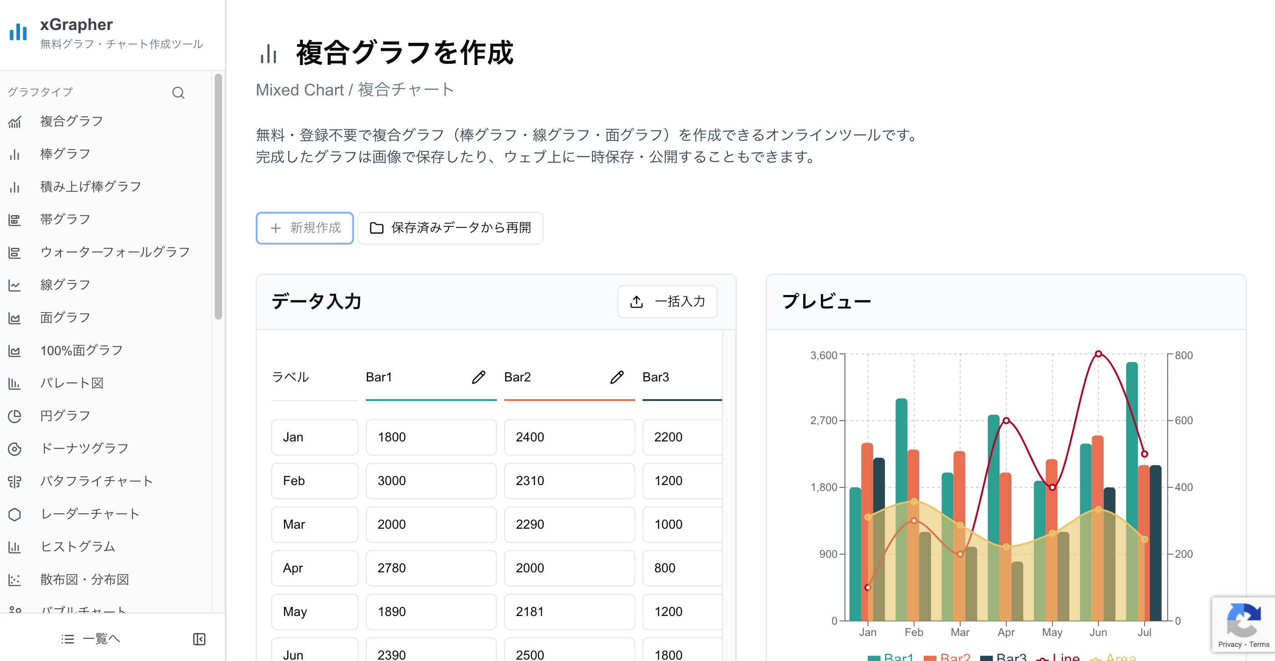Select the 円グラフ chart type

point(64,416)
